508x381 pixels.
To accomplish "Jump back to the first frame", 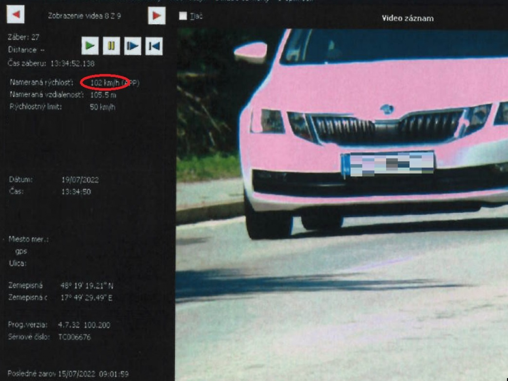I will [154, 46].
